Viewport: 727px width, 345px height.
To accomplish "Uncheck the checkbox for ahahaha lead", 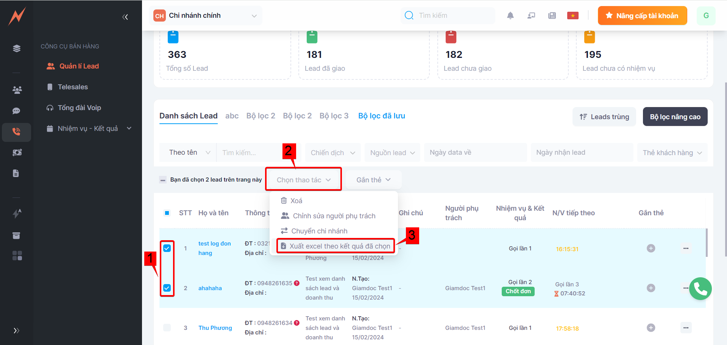I will coord(167,288).
